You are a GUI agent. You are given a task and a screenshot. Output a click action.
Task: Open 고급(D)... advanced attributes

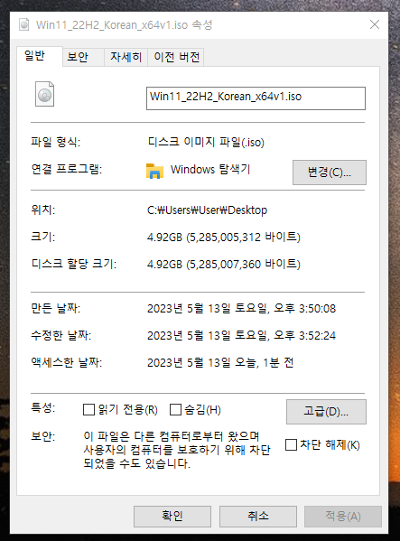[326, 412]
